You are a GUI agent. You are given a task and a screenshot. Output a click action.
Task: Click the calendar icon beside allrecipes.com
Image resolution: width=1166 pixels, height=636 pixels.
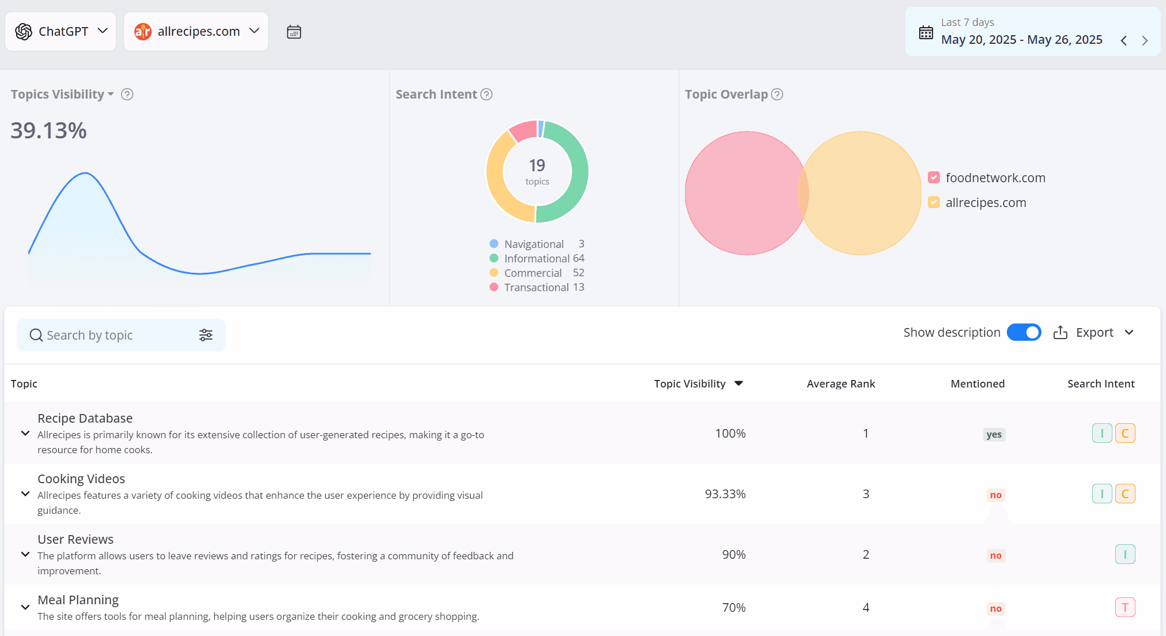(x=294, y=32)
